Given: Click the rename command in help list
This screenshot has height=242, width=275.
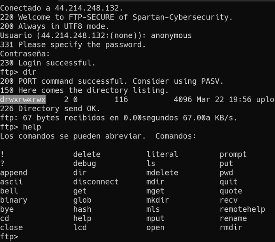Looking at the screenshot, I should pos(233,218).
